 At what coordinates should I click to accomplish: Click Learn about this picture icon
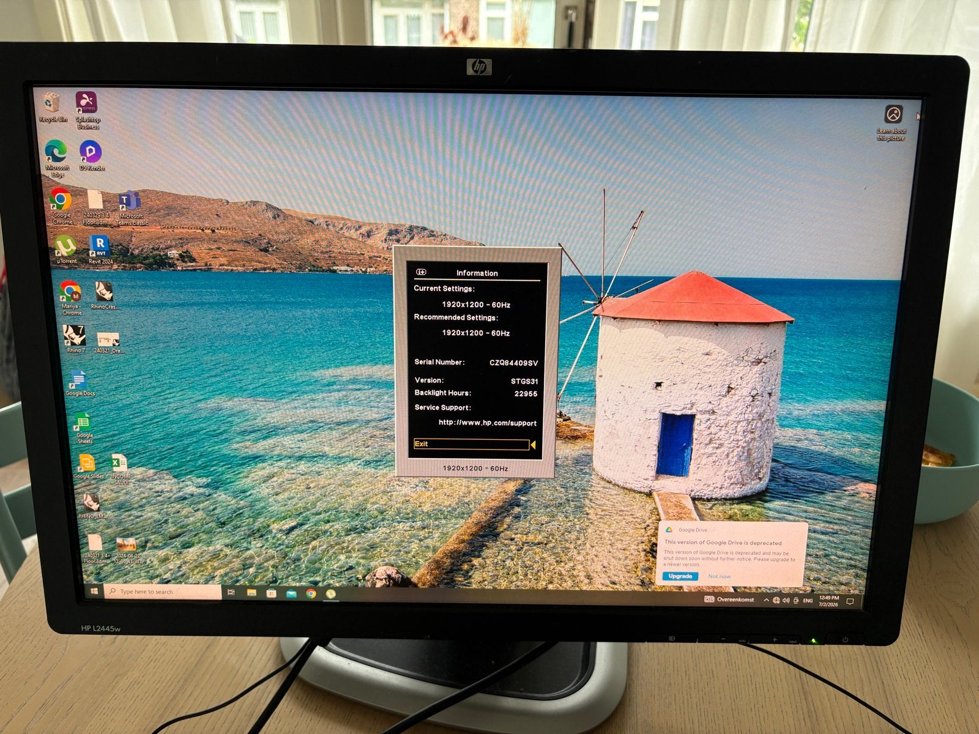click(x=893, y=122)
